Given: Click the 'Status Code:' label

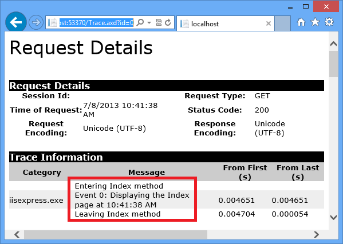Looking at the screenshot, I should point(215,110).
